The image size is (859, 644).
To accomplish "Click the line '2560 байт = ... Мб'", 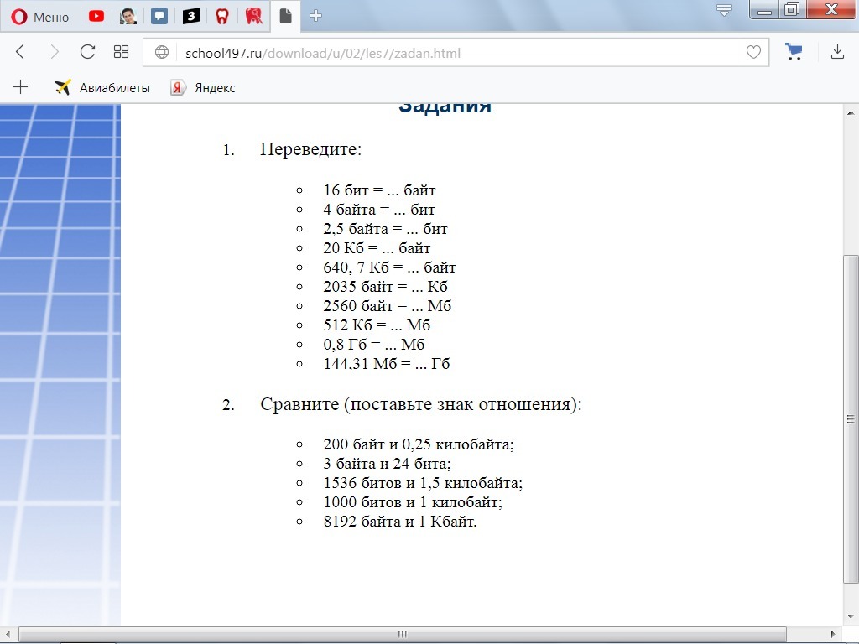I will (x=388, y=305).
